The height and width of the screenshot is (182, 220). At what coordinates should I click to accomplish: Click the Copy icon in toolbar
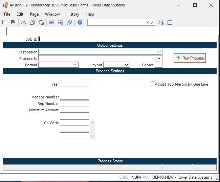click(32, 22)
